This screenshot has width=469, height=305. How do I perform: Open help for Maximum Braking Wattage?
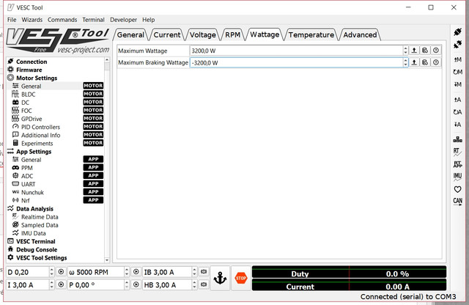click(x=436, y=62)
